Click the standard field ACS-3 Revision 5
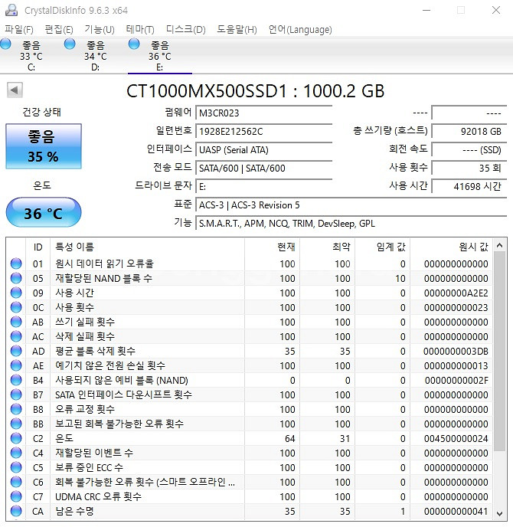 click(x=351, y=205)
